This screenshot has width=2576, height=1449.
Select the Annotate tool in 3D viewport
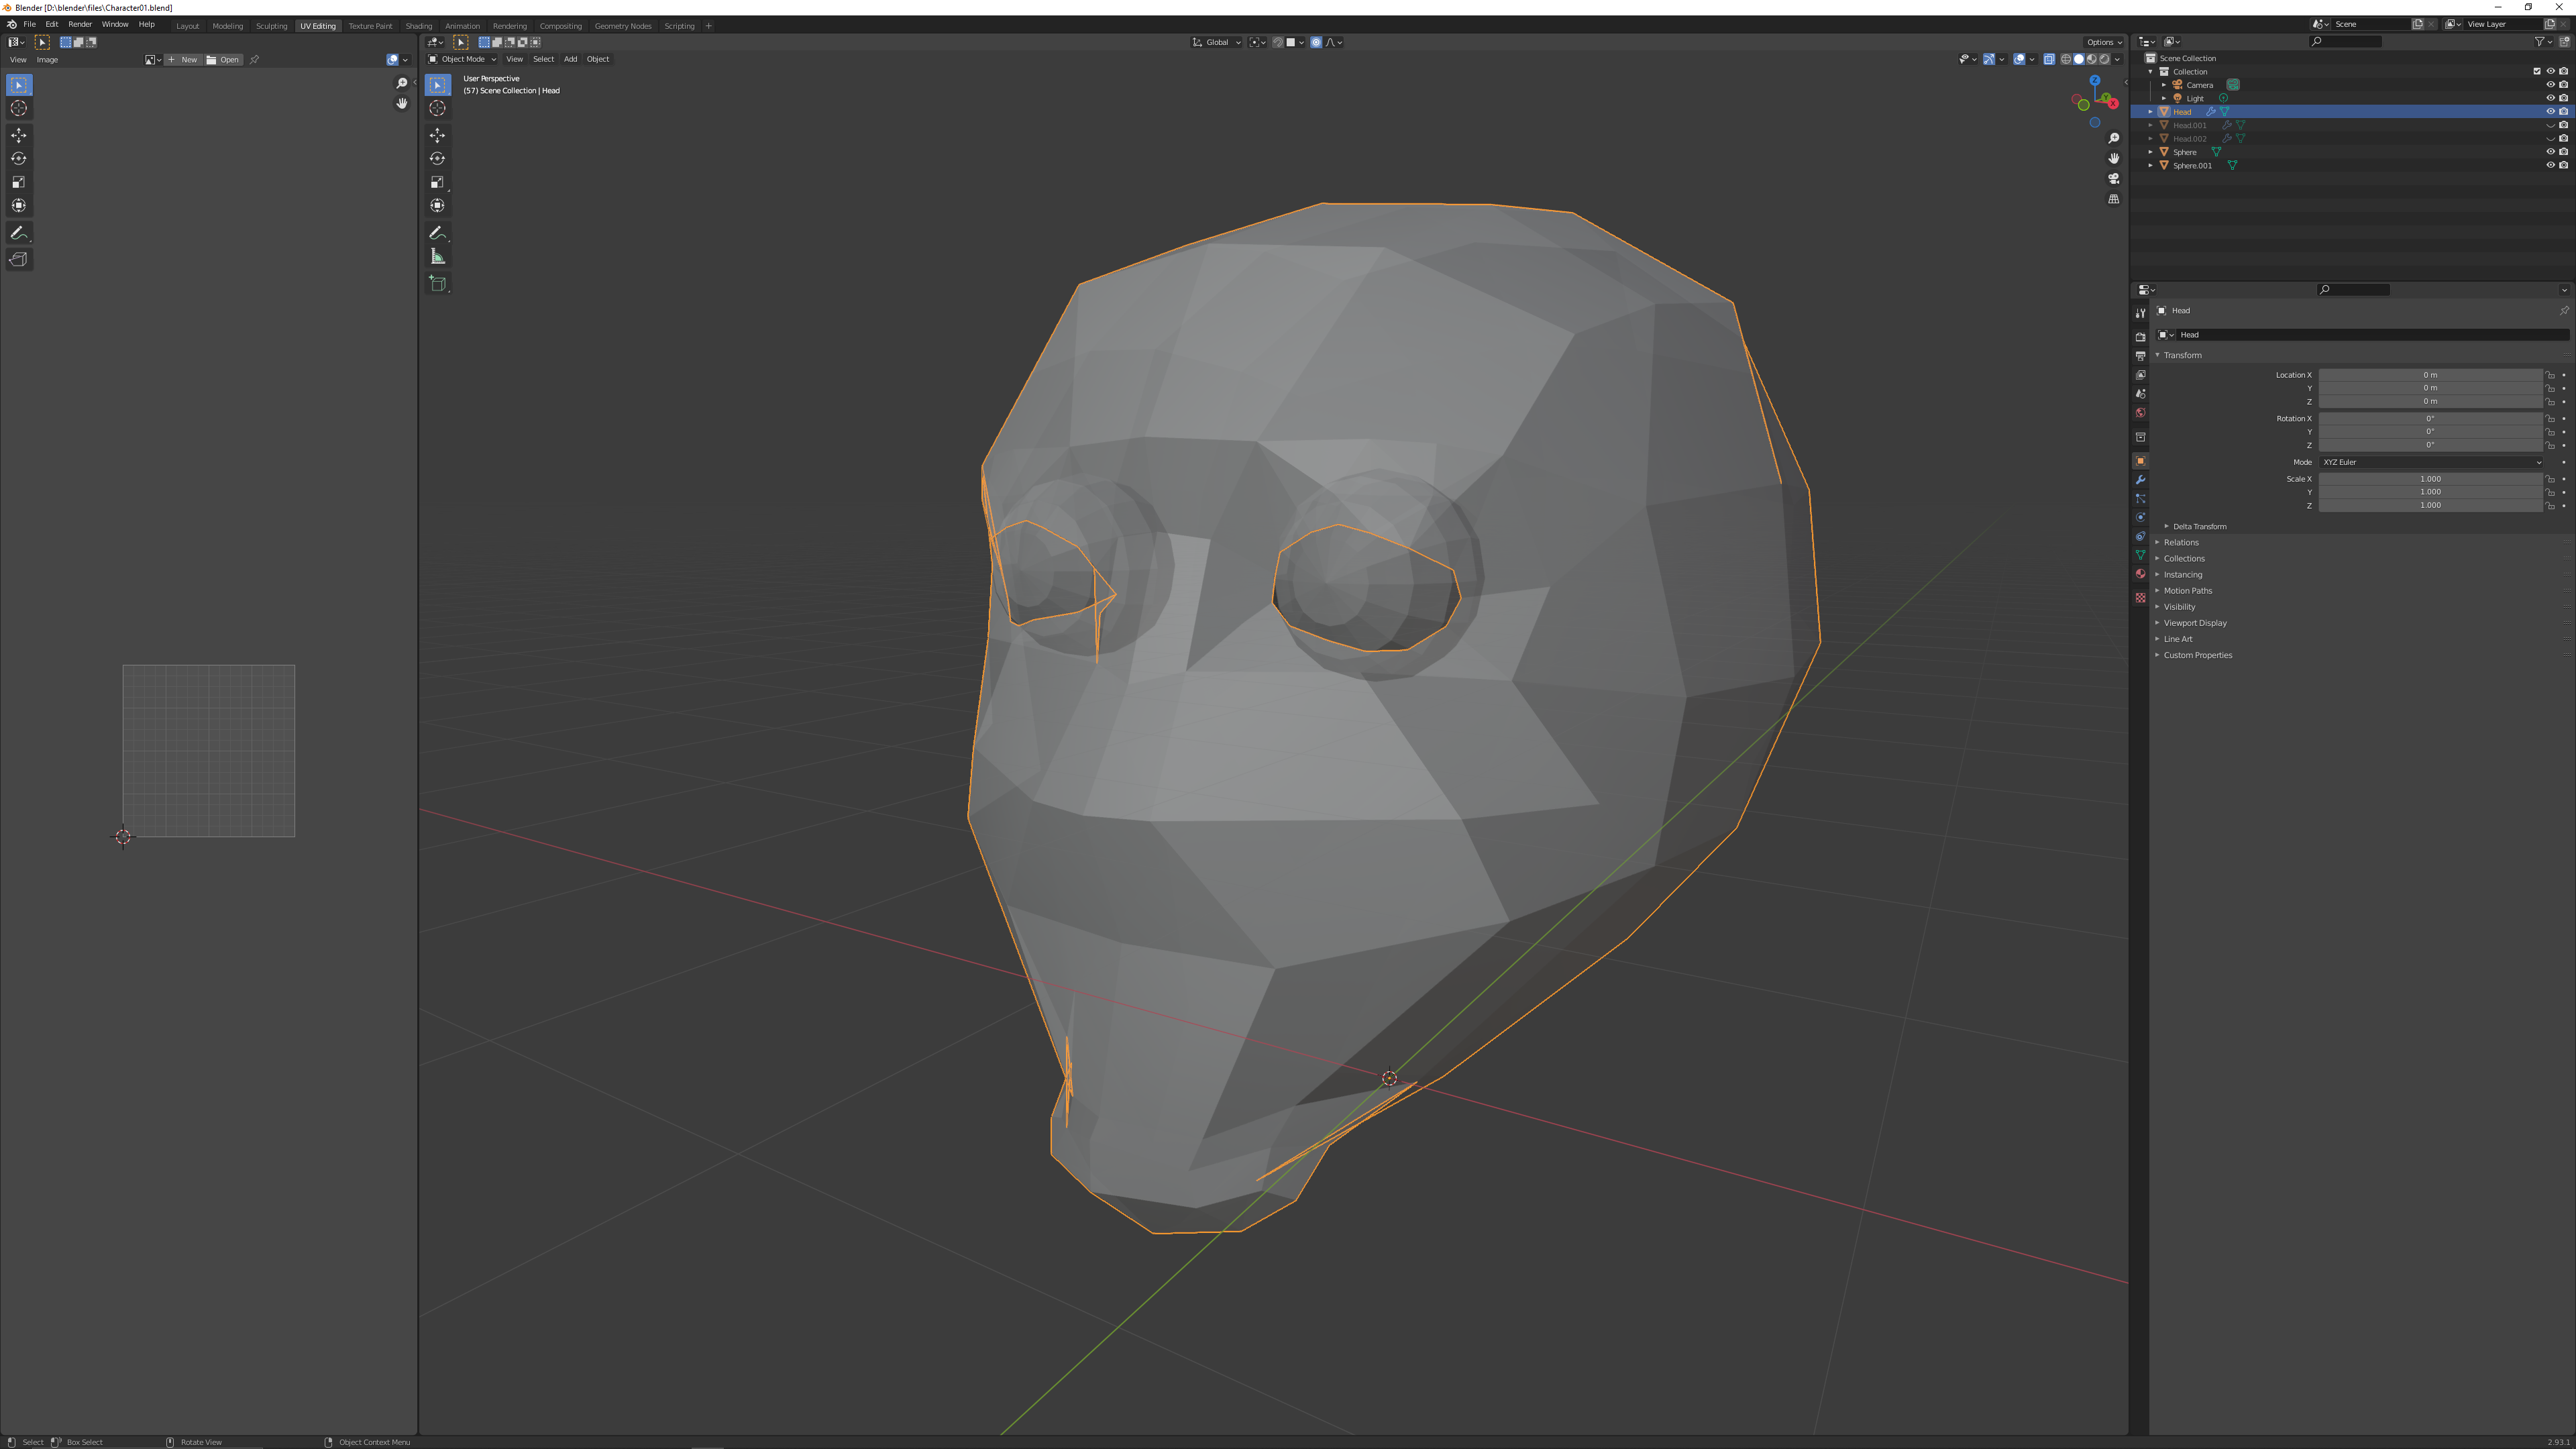[x=437, y=233]
